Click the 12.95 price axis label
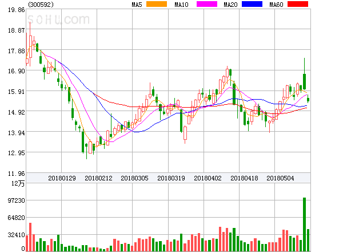 pos(17,153)
